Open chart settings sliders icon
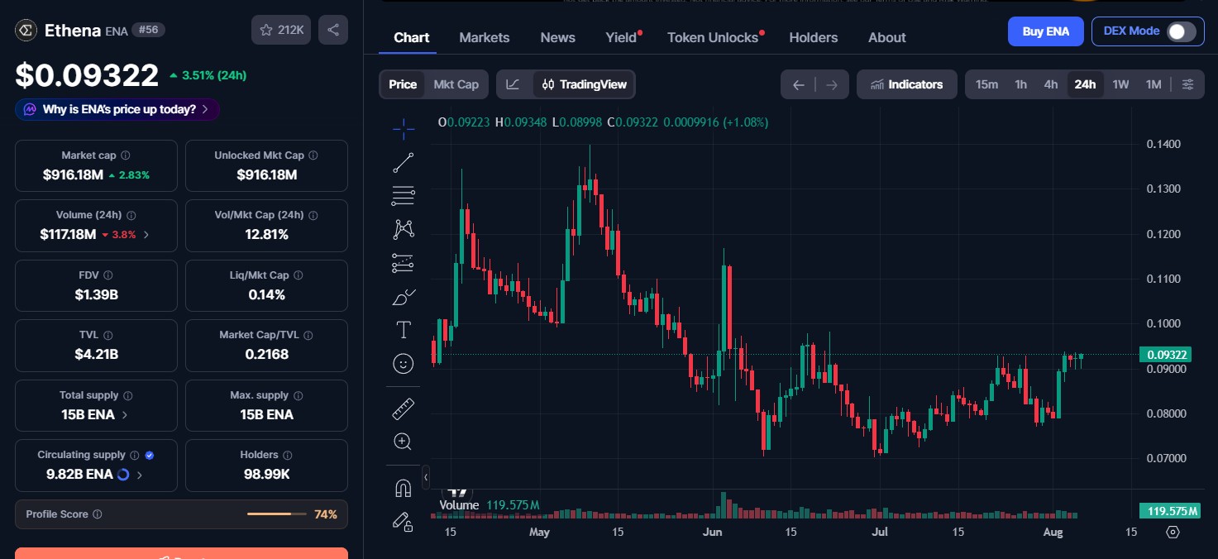 pos(1188,84)
